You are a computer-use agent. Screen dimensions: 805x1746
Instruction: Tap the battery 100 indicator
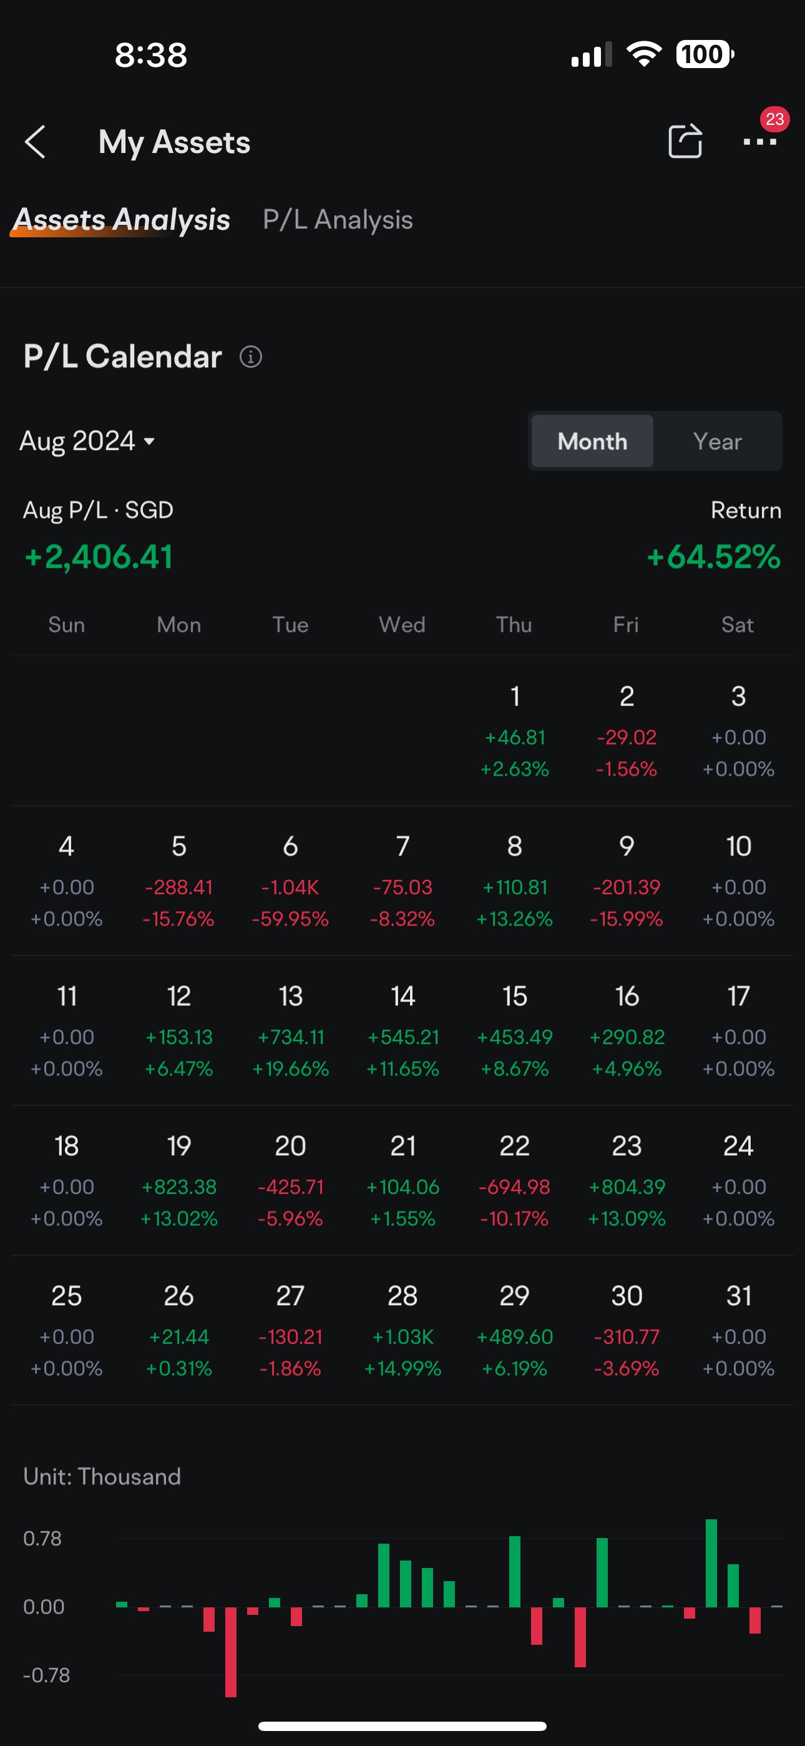point(705,54)
